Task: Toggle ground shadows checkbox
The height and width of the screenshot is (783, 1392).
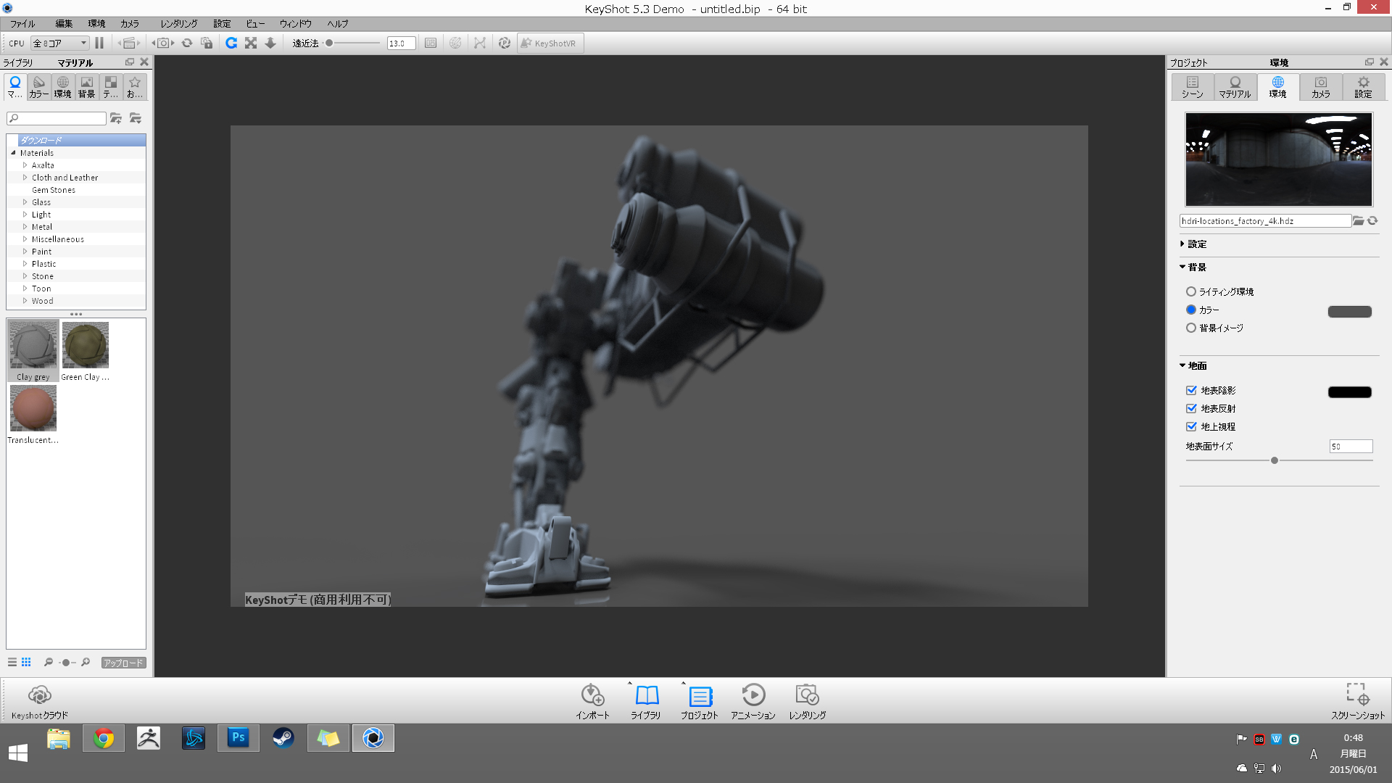Action: coord(1191,390)
